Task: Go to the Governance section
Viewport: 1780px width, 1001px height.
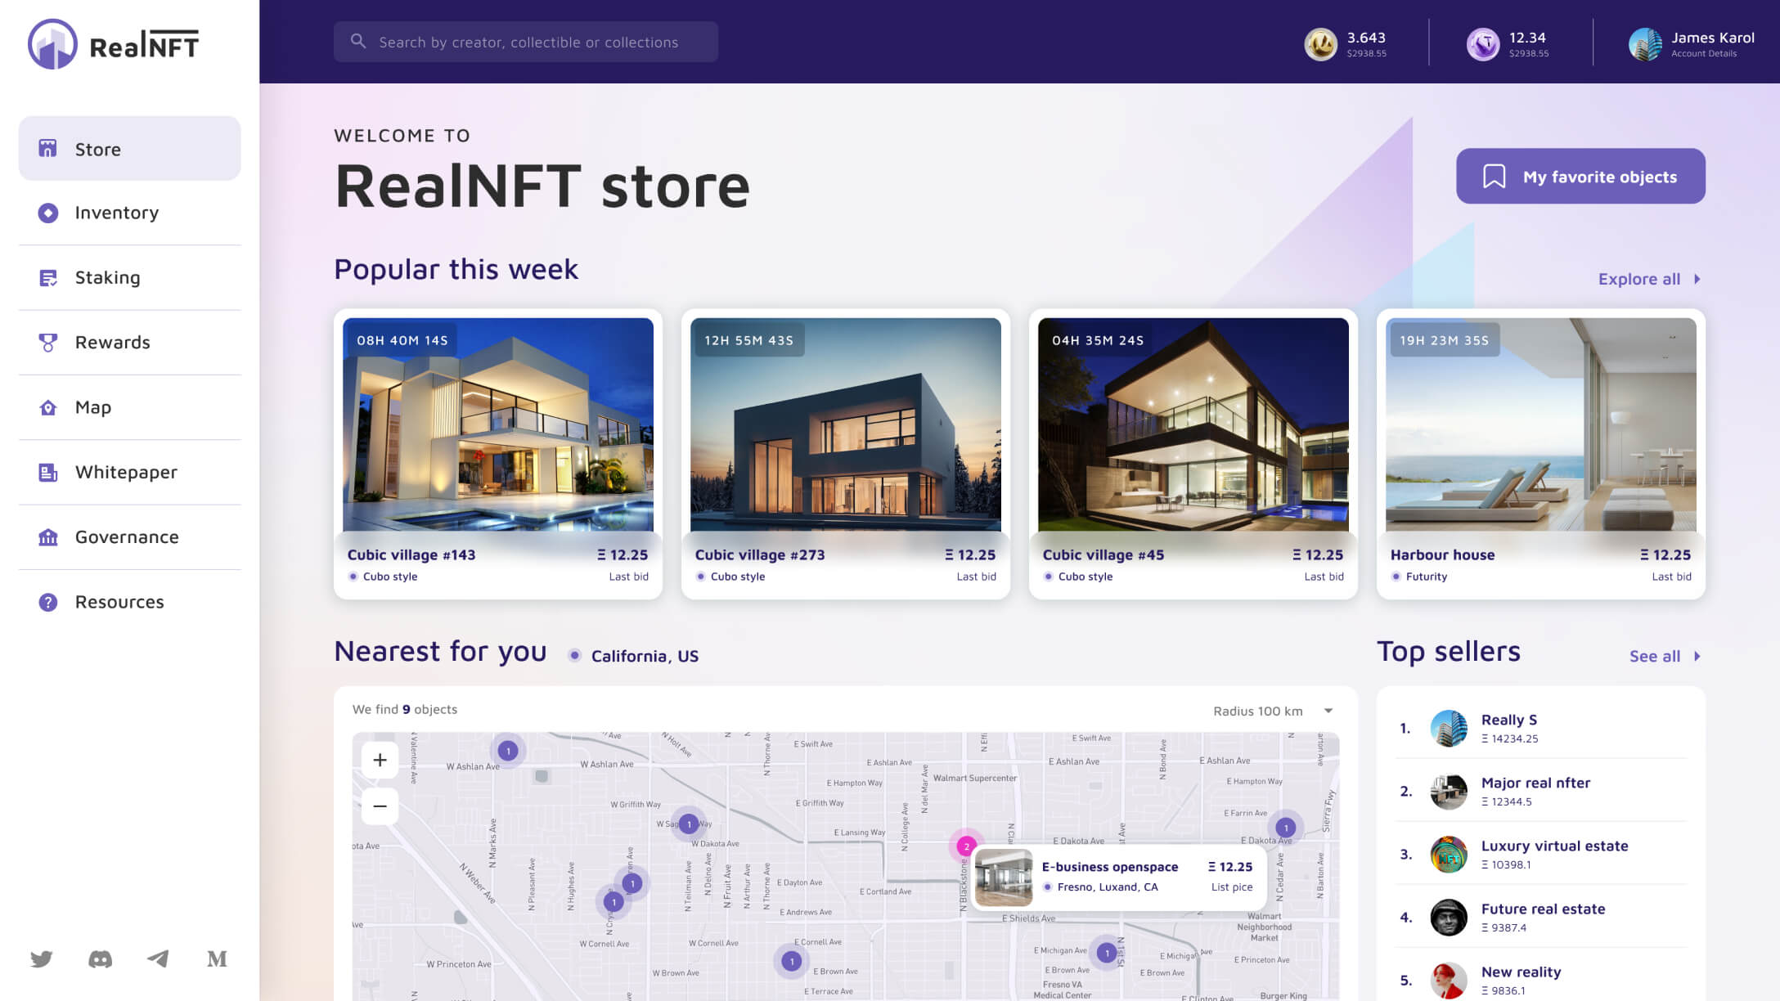Action: (x=127, y=536)
